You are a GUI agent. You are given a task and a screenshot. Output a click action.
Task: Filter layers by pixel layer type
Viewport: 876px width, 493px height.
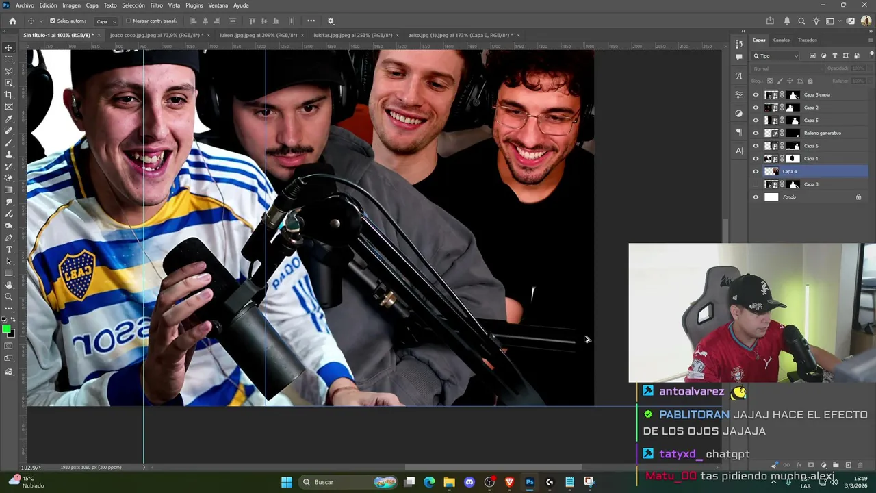(x=812, y=55)
